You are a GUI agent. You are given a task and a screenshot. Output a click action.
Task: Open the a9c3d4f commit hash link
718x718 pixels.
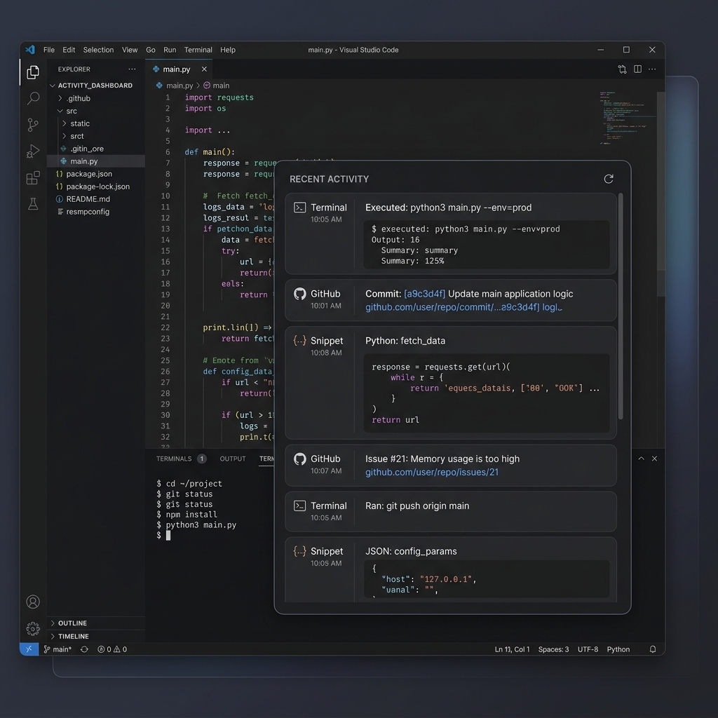tap(424, 294)
